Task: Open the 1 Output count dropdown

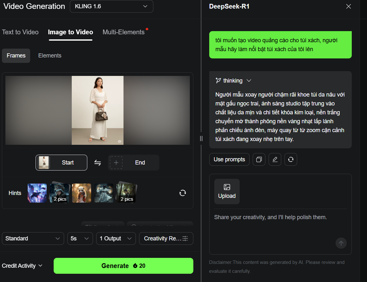Action: point(116,238)
